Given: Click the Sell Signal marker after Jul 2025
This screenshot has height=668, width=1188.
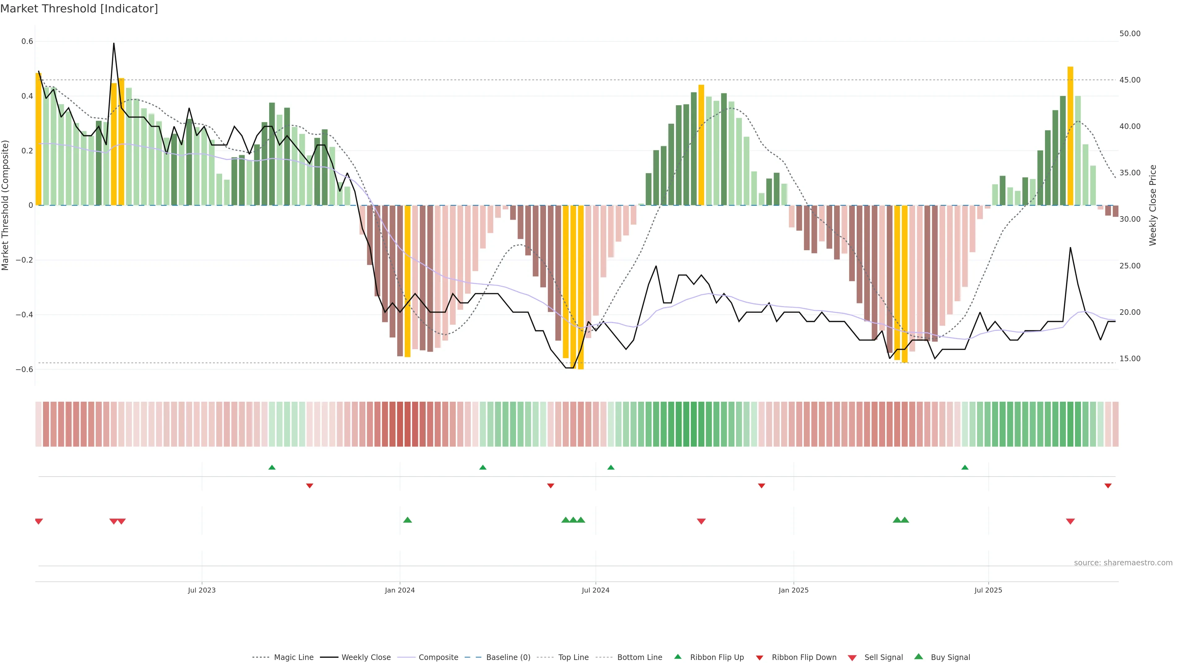Looking at the screenshot, I should (1070, 521).
